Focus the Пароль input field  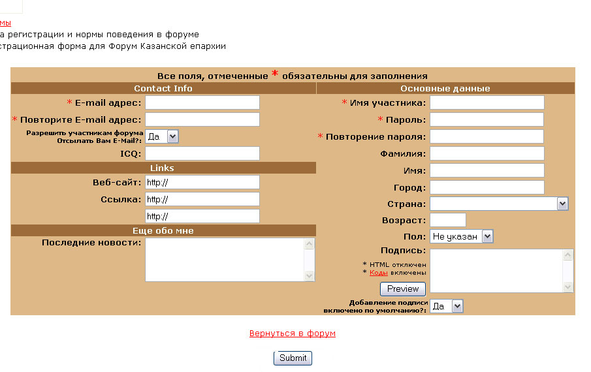point(487,119)
